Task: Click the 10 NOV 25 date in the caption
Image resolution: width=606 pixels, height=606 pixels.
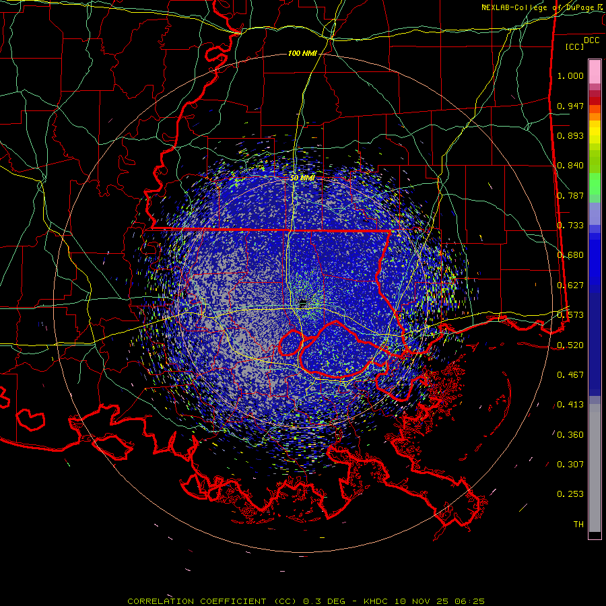Action: [x=422, y=601]
